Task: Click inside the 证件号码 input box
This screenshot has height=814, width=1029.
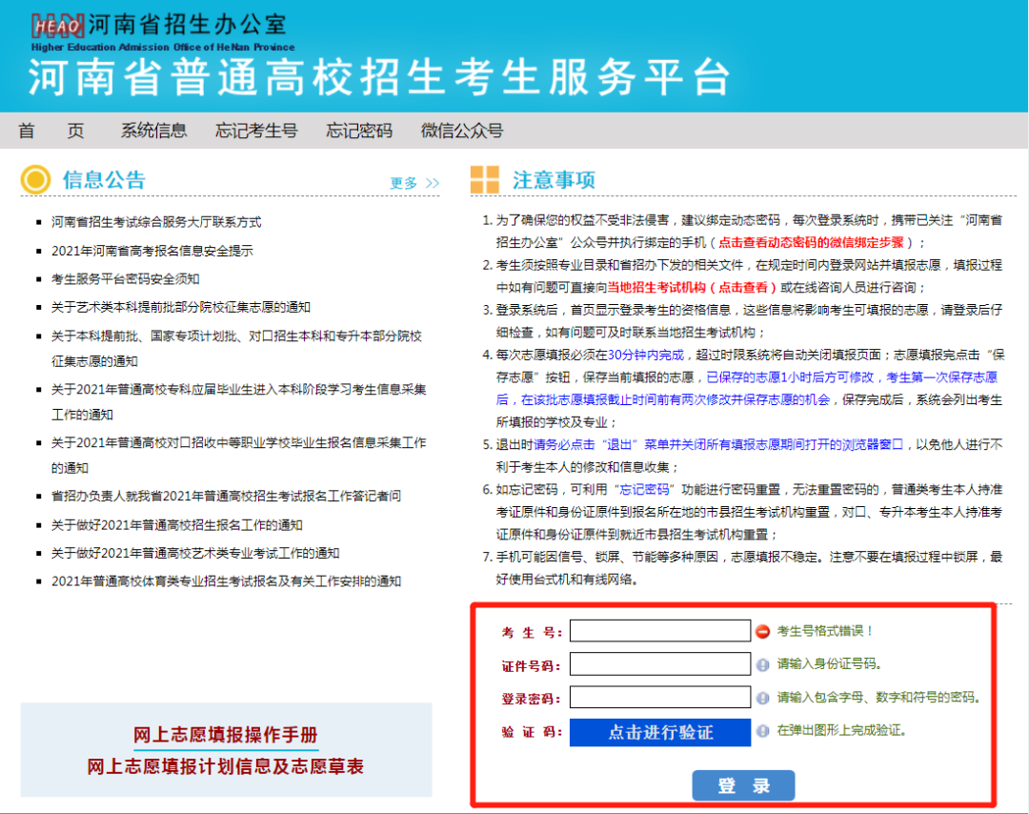Action: coord(659,664)
